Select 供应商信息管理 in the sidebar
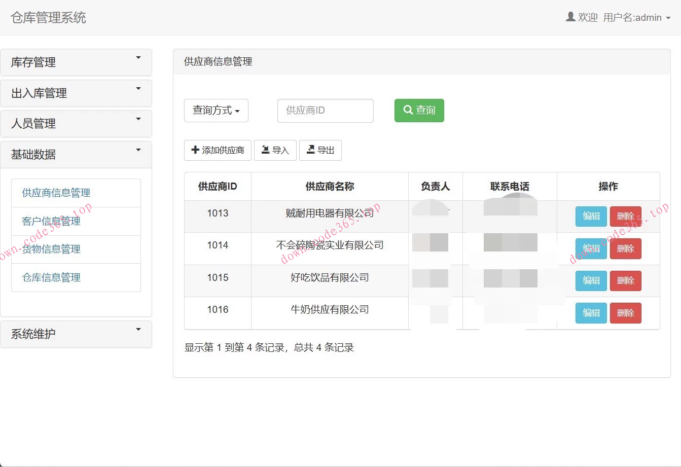 tap(56, 193)
